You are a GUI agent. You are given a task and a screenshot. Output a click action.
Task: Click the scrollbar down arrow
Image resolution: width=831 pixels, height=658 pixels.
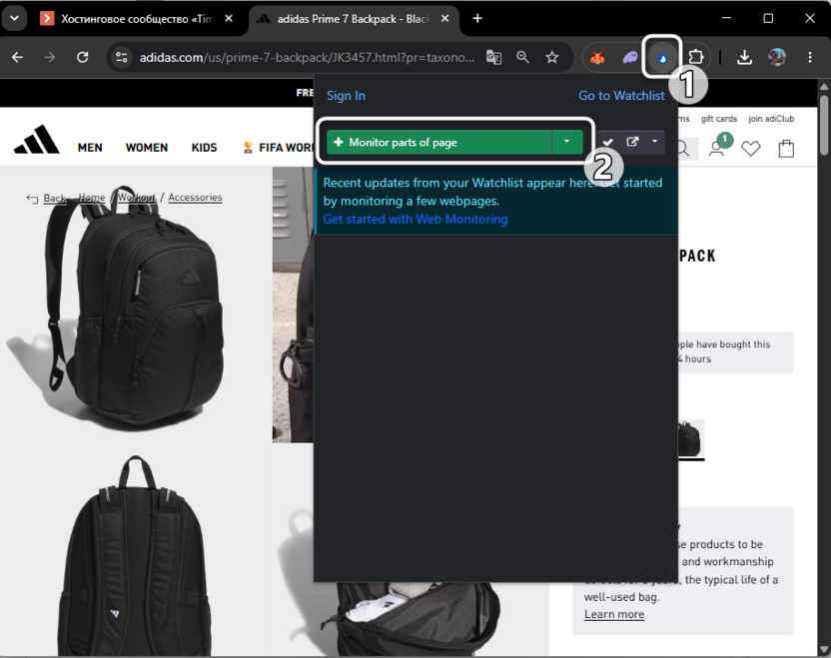coord(824,650)
